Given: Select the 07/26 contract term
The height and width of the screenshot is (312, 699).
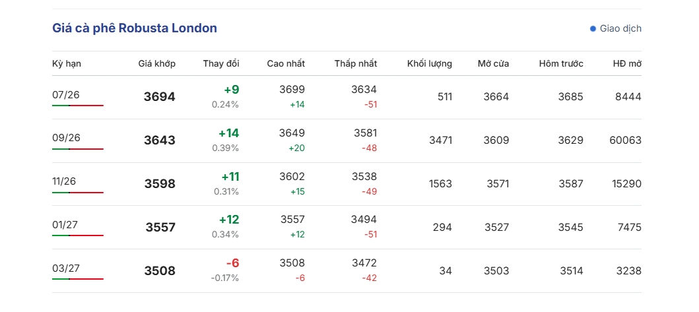Looking at the screenshot, I should [x=66, y=94].
